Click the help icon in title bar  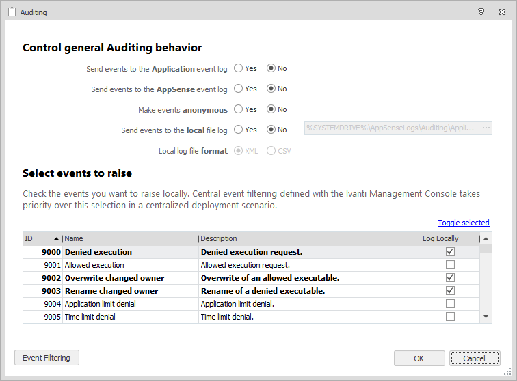[x=481, y=12]
